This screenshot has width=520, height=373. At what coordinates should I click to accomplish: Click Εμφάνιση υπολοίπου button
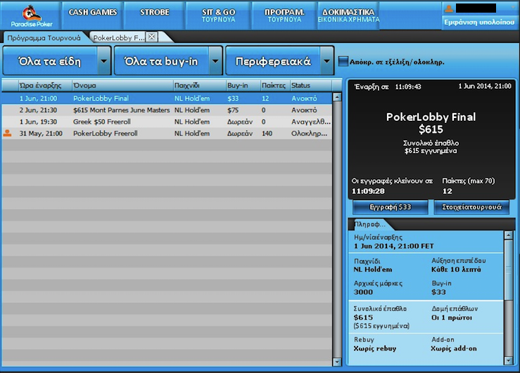point(479,22)
